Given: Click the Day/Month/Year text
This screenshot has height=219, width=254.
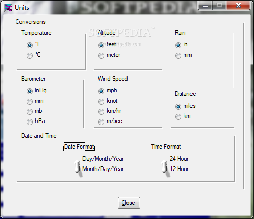Looking at the screenshot, I should [x=103, y=159].
